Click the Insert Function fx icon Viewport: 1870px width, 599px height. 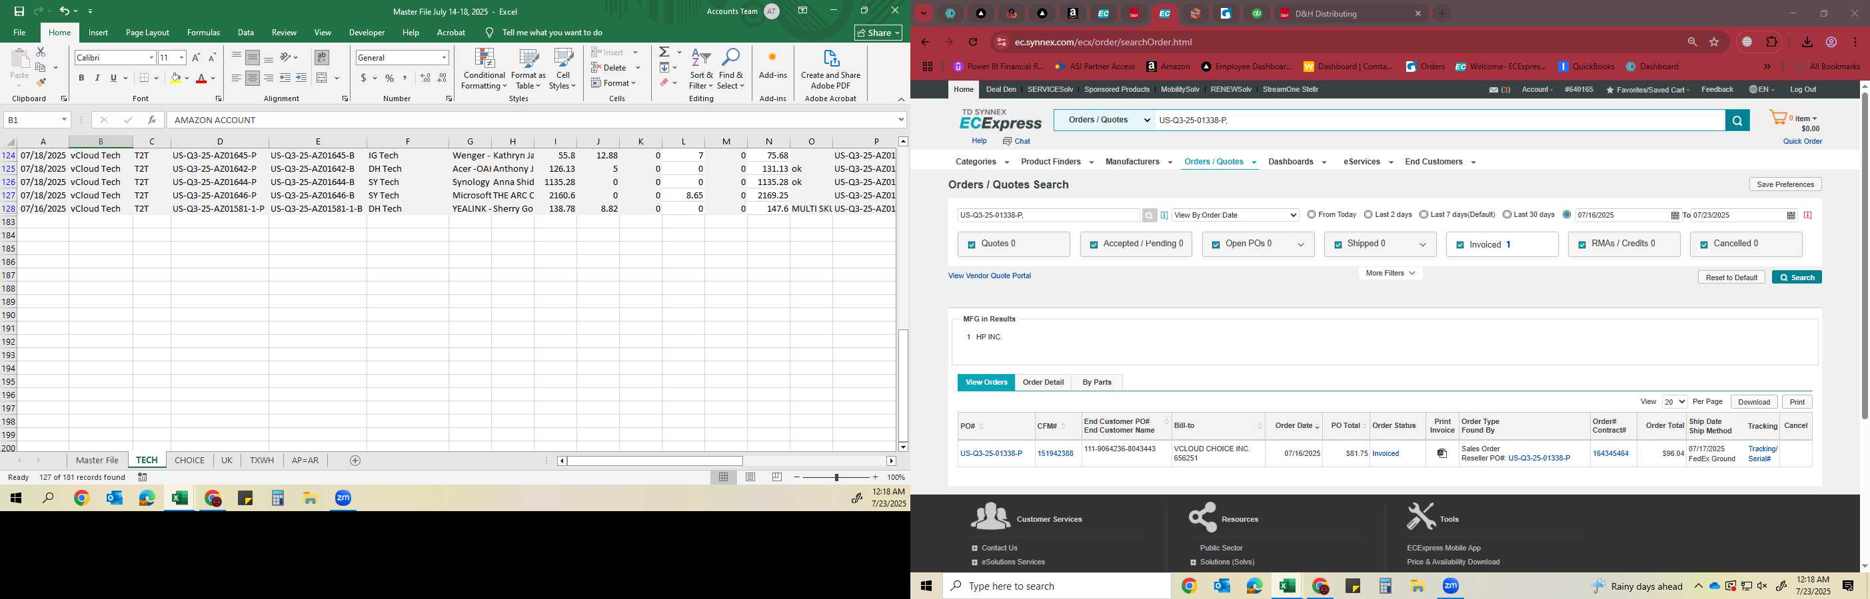(x=152, y=120)
